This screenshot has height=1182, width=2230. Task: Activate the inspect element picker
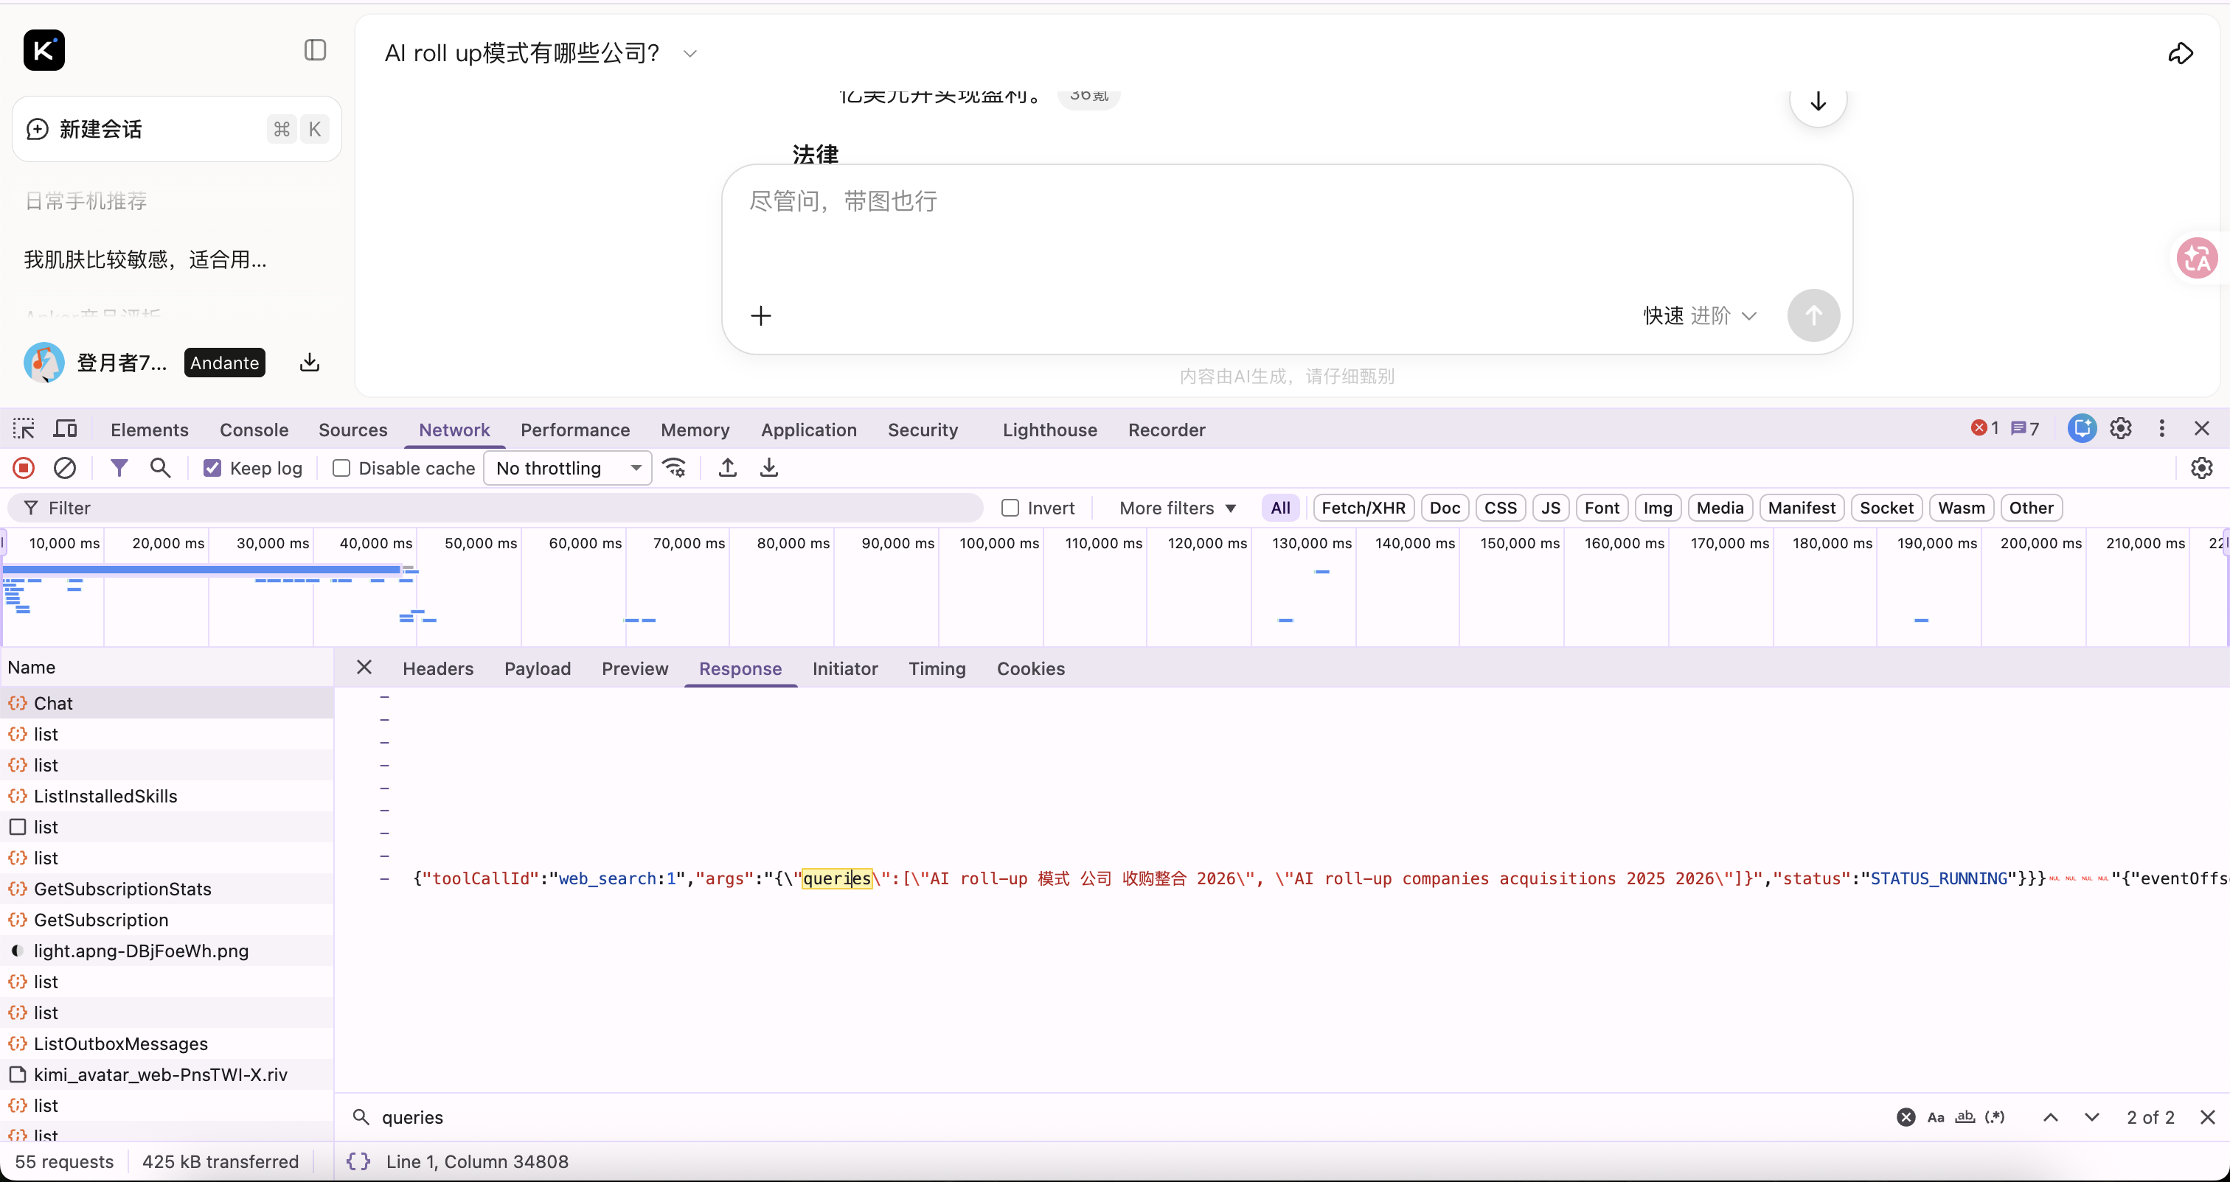24,429
